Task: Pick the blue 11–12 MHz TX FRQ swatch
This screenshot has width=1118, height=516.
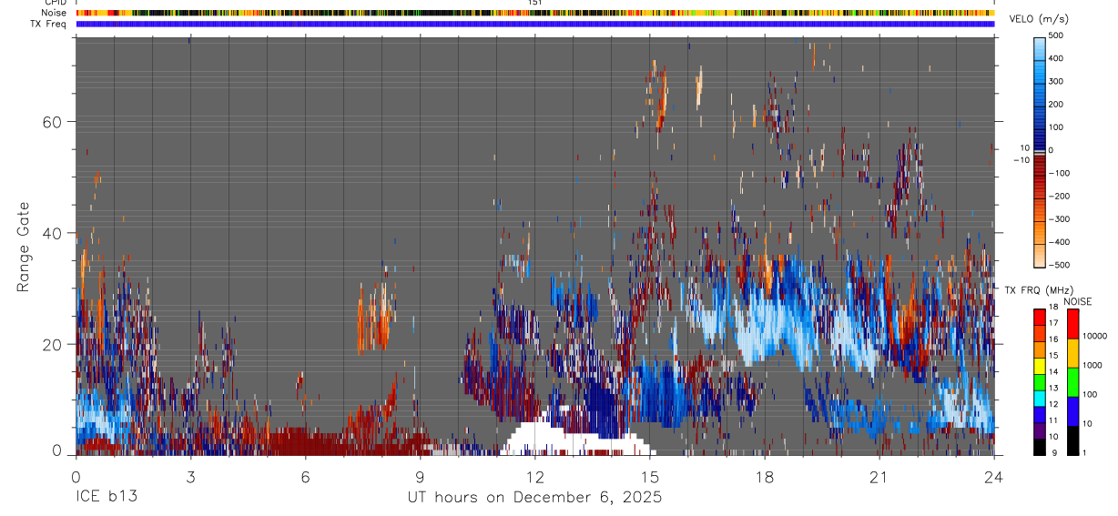Action: click(x=1040, y=415)
